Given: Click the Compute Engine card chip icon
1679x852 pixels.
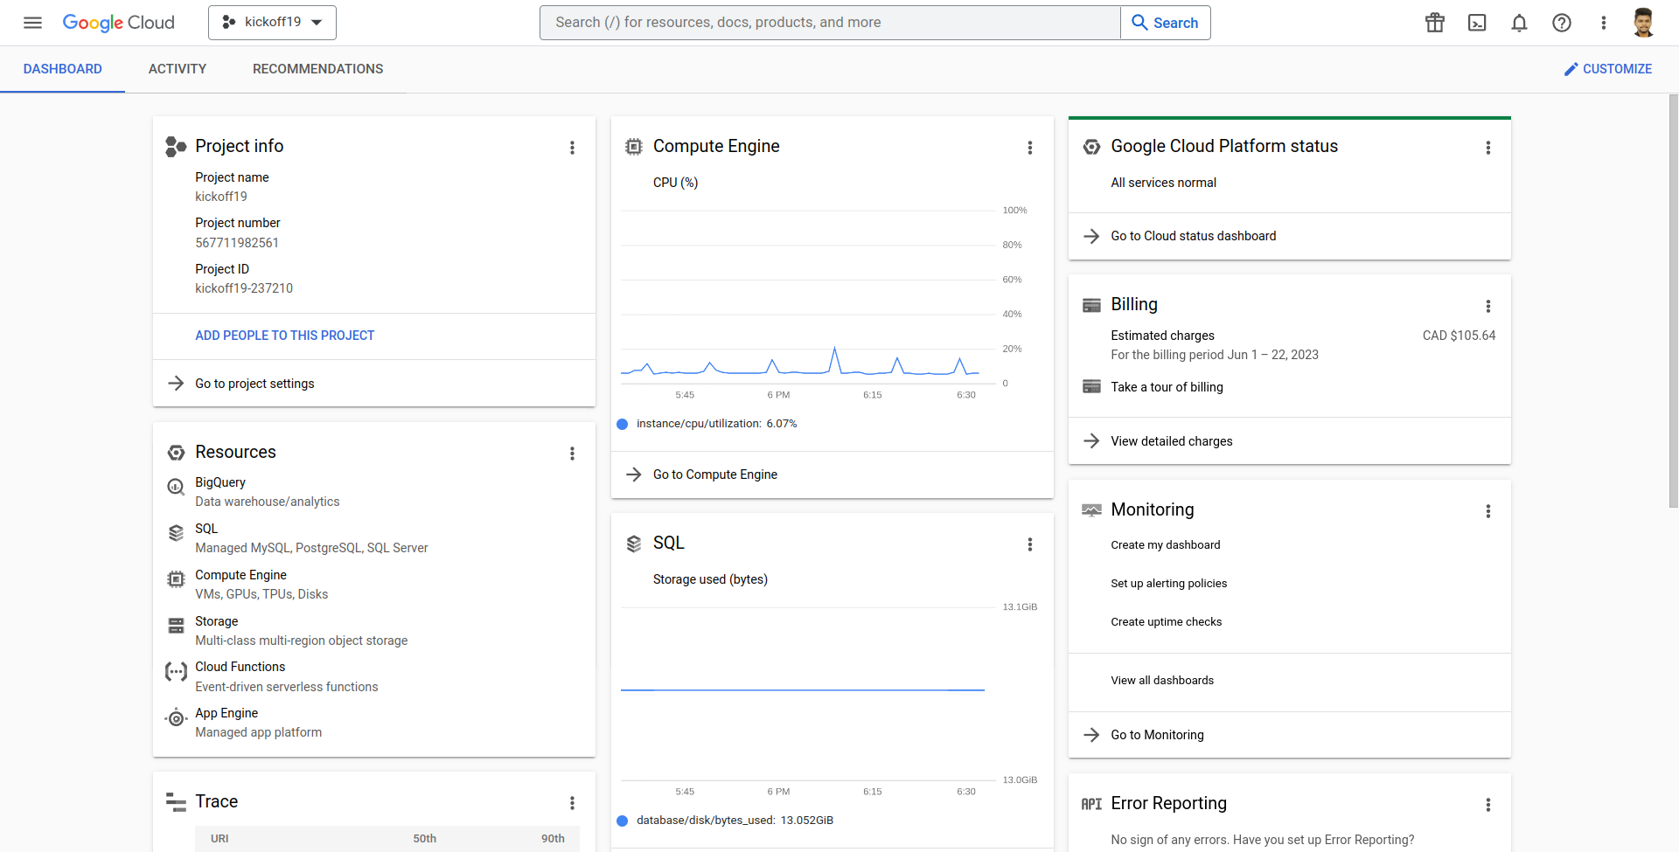Looking at the screenshot, I should [x=634, y=147].
